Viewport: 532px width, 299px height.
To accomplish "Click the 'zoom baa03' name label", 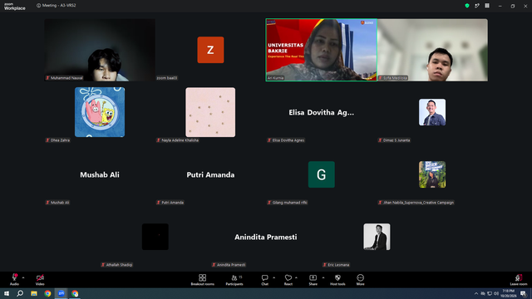I will point(167,78).
